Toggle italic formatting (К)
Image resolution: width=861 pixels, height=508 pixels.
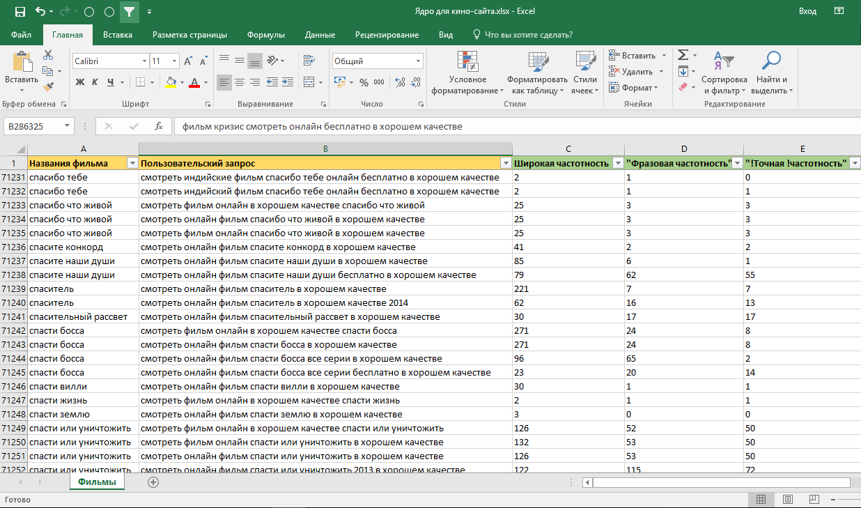tap(95, 82)
